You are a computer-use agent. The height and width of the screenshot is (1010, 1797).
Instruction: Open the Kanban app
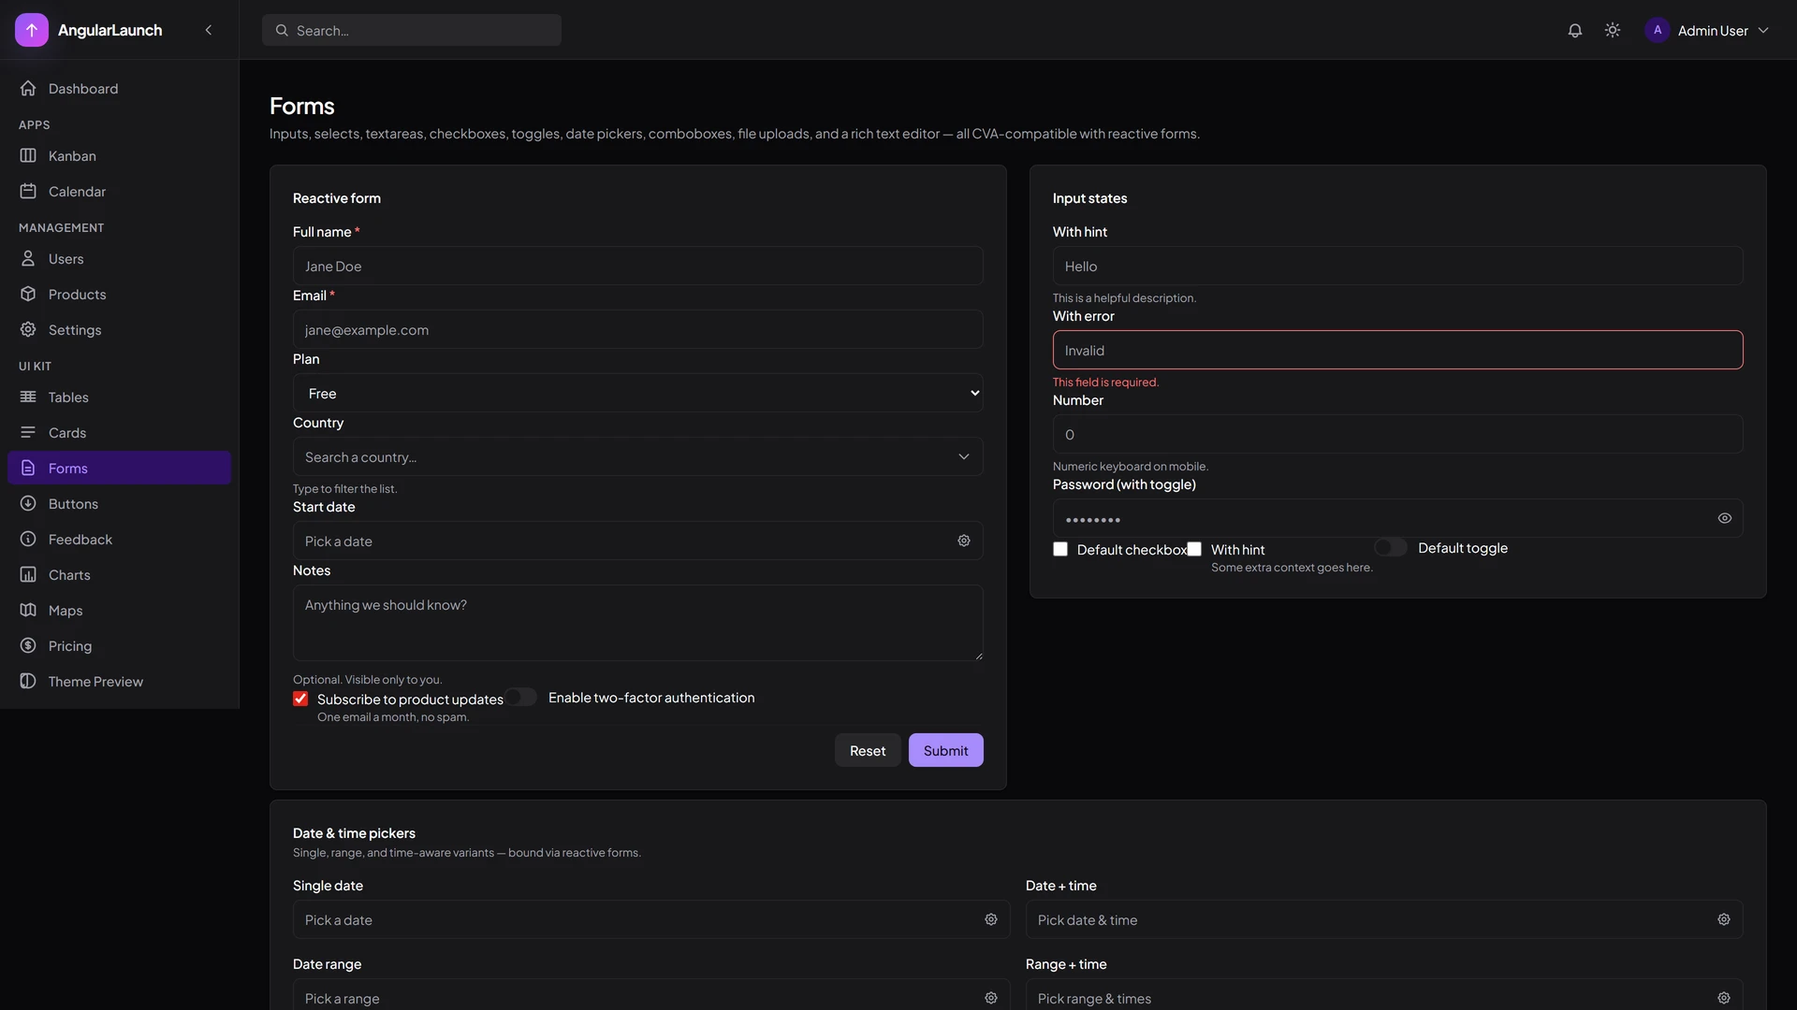(119, 155)
